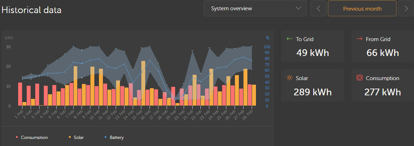
Task: Click the green To Grid arrow icon
Action: coord(289,39)
